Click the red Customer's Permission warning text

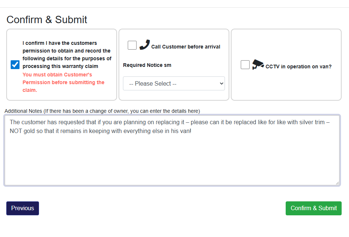click(x=63, y=82)
